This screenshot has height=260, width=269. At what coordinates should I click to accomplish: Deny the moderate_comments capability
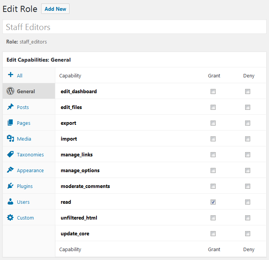(x=247, y=186)
